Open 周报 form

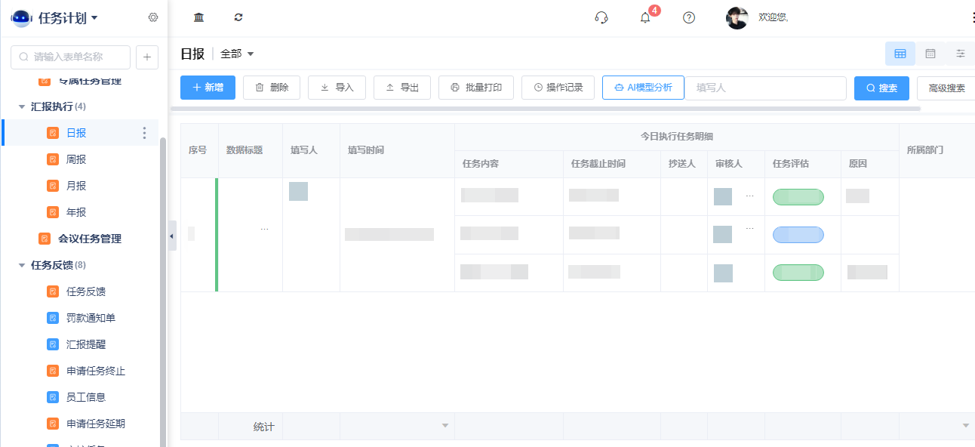(76, 159)
